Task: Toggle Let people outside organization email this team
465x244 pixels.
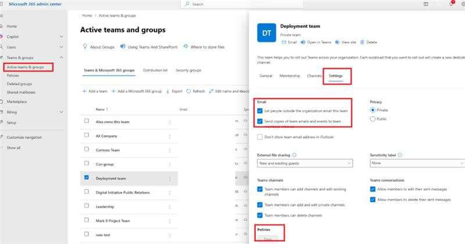Action: click(x=260, y=111)
